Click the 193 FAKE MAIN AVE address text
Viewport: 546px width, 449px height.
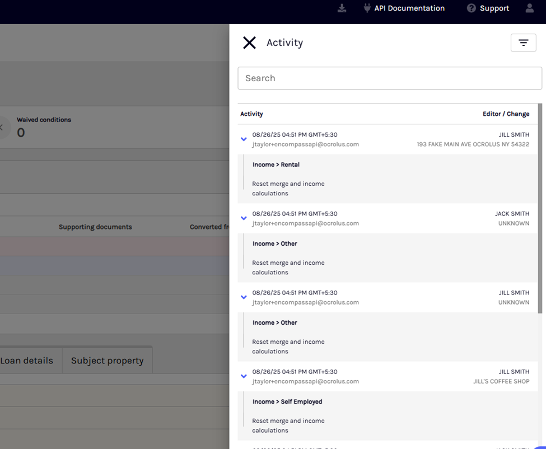[473, 144]
